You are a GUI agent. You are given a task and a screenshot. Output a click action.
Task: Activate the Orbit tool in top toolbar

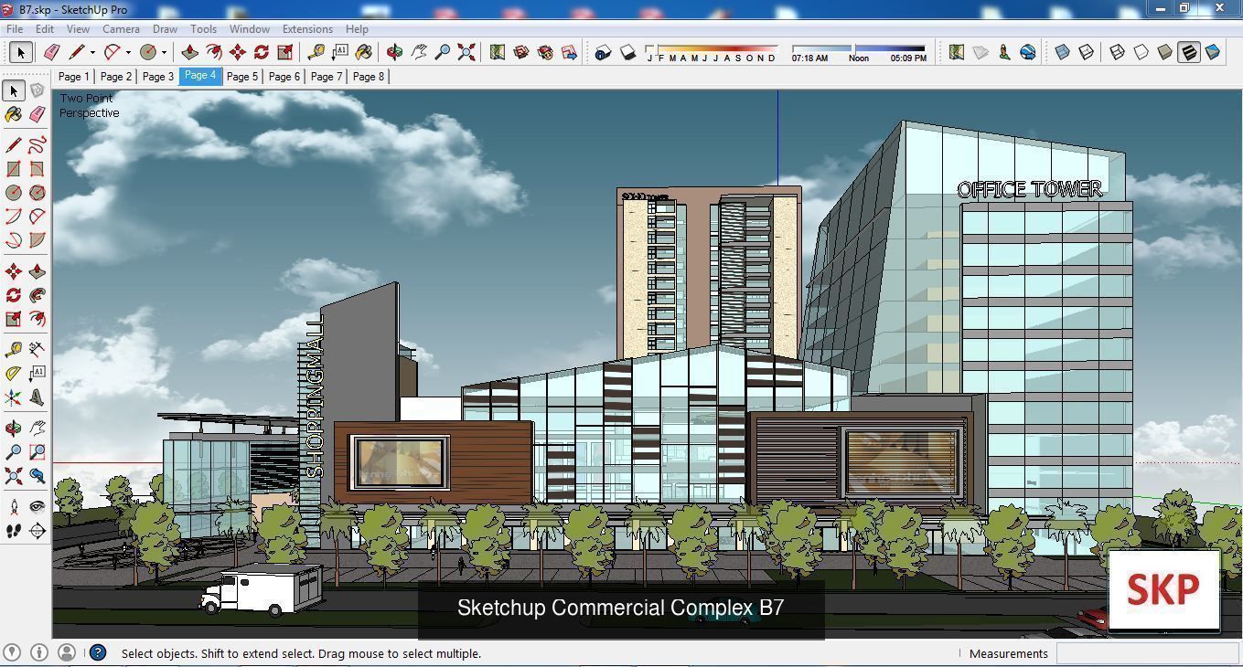tap(395, 52)
